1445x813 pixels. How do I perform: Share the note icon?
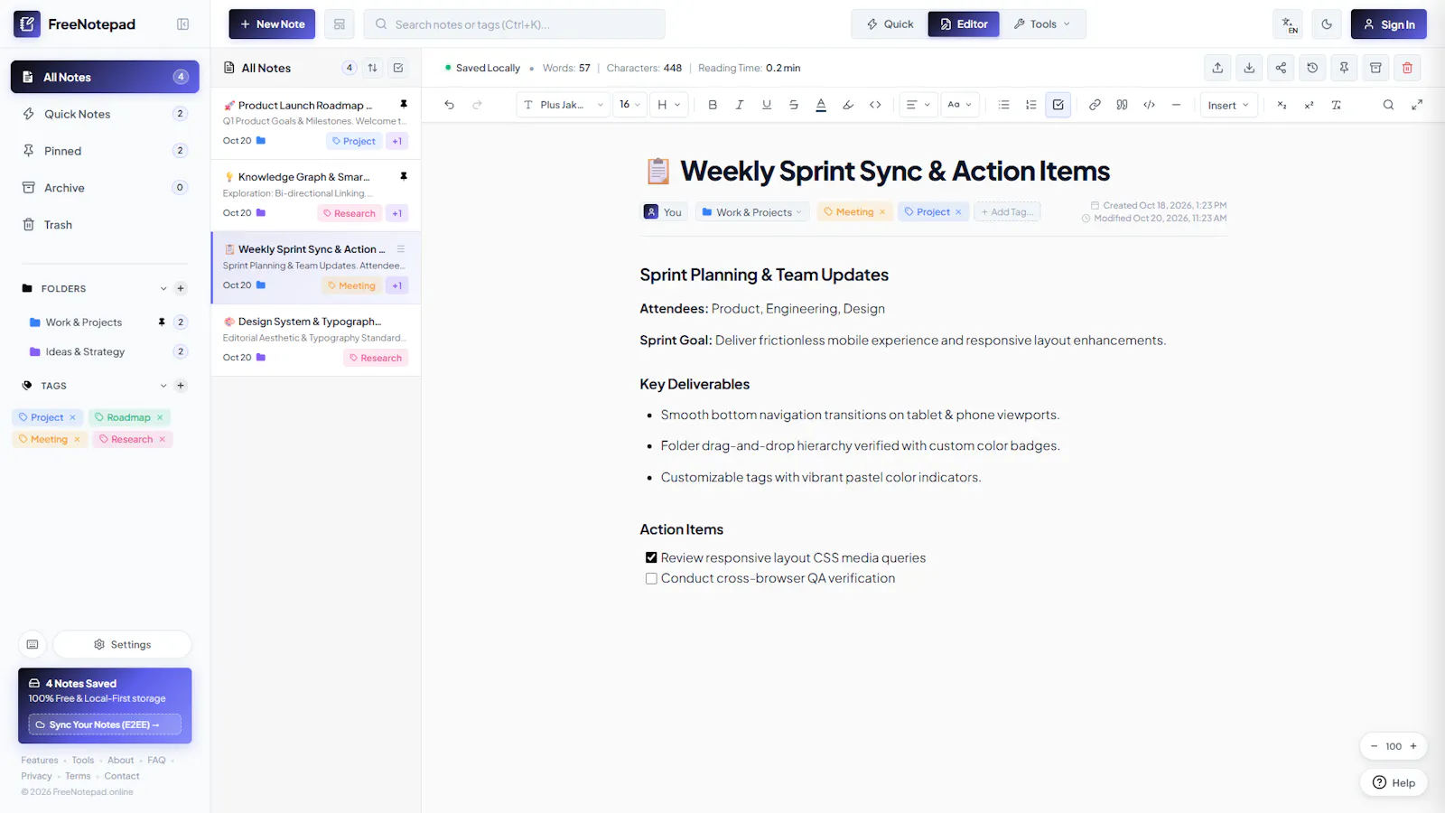pyautogui.click(x=1281, y=68)
